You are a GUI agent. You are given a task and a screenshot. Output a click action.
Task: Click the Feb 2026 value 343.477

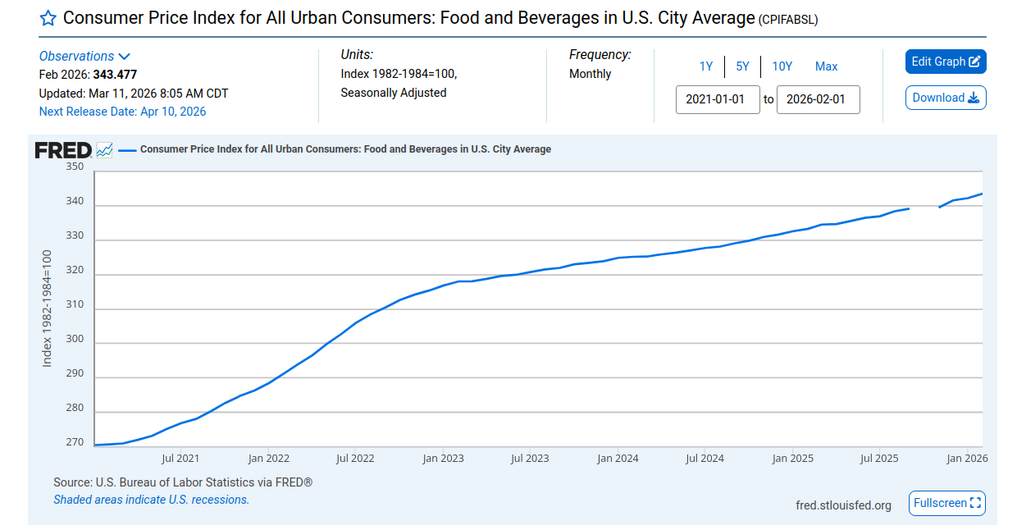[115, 74]
